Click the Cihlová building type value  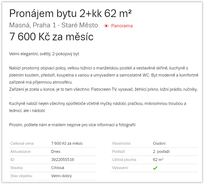pos(57,168)
